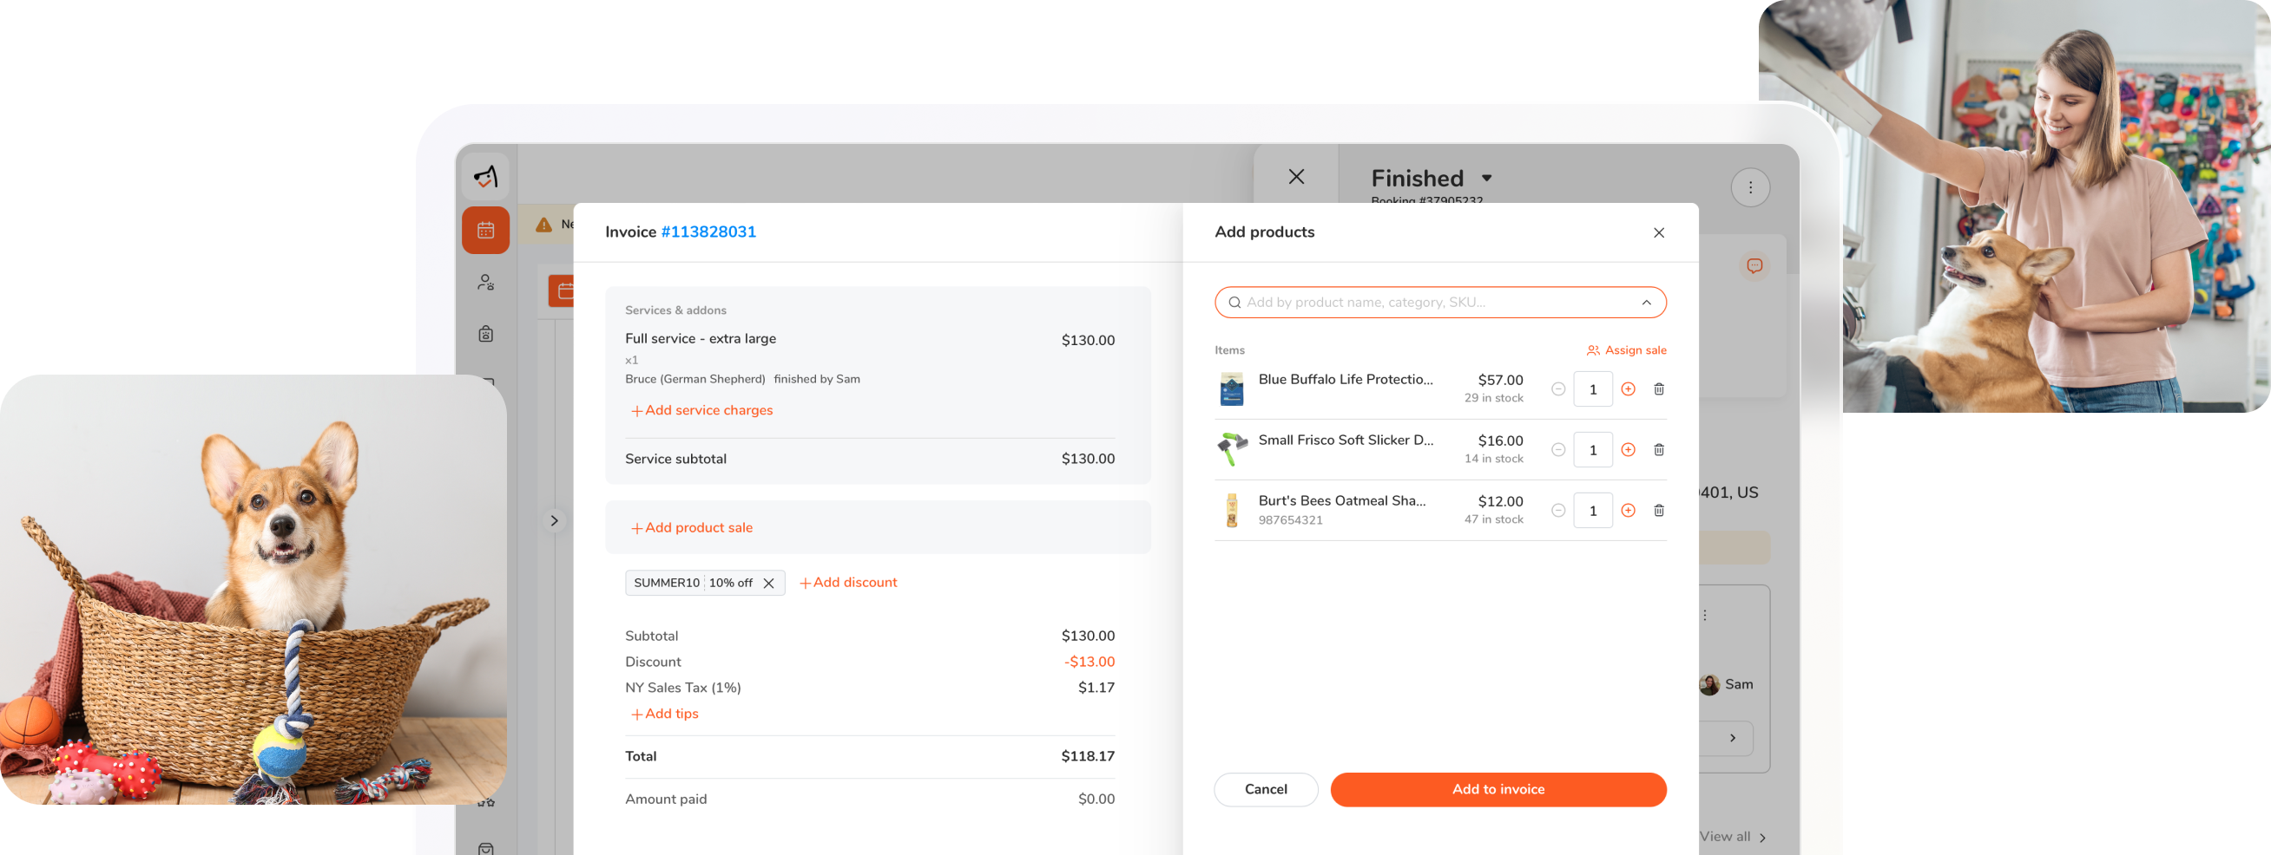
Task: Open the three-dot booking options menu
Action: coord(1750,187)
